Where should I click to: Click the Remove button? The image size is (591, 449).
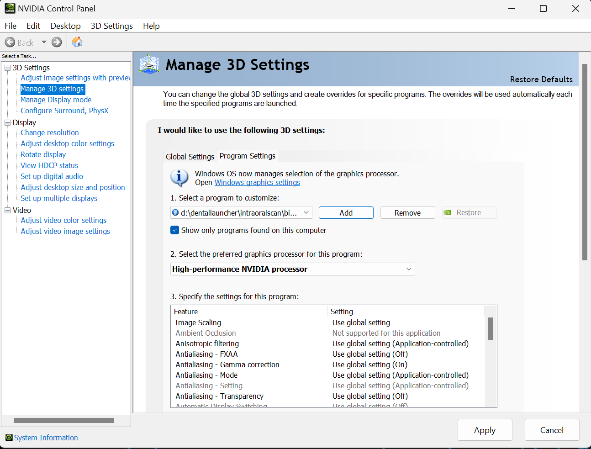pyautogui.click(x=408, y=213)
